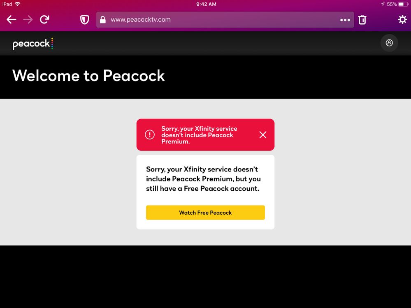Tap the Wi-Fi status icon
Viewport: 411px width, 308px height.
[x=18, y=4]
